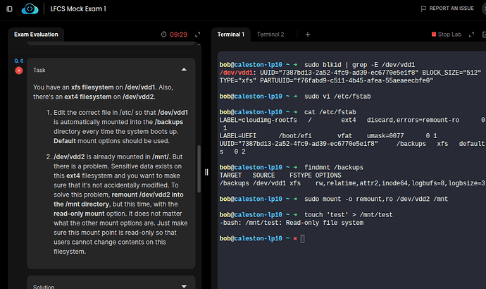The image size is (486, 289).
Task: Open the hamburger menu icon
Action: click(9, 8)
